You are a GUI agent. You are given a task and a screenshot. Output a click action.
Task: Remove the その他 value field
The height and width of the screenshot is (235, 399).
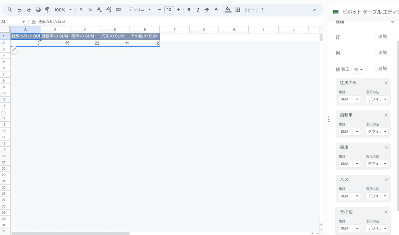tap(386, 212)
